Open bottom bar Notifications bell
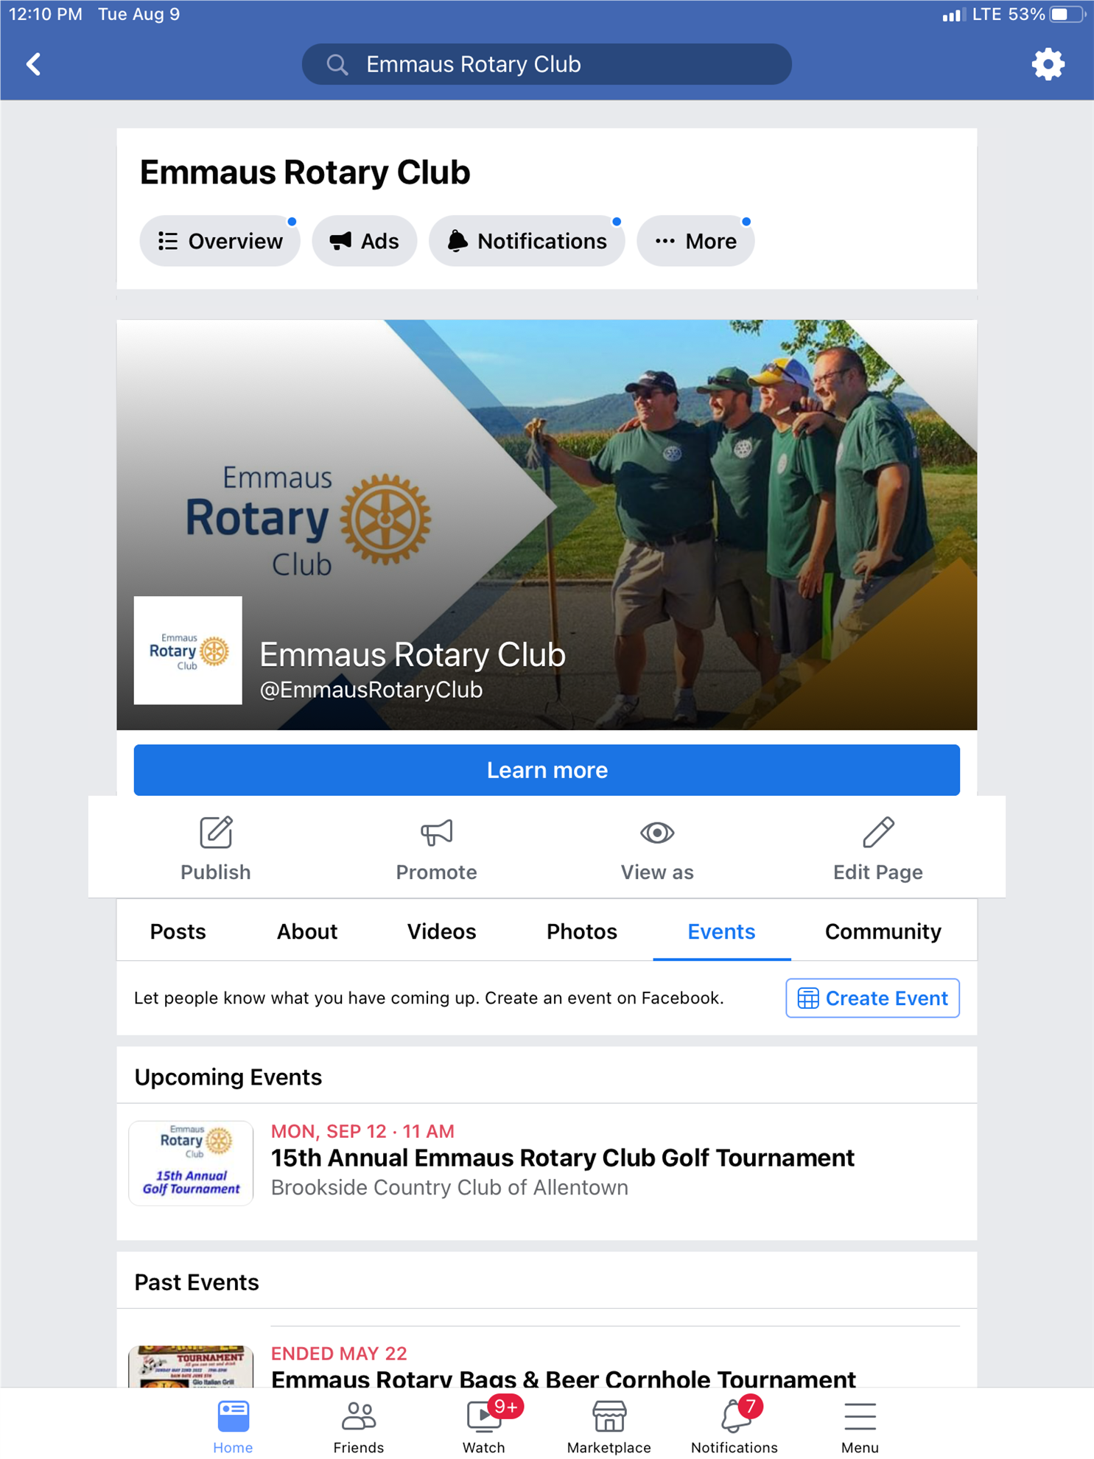This screenshot has height=1459, width=1094. coord(734,1426)
